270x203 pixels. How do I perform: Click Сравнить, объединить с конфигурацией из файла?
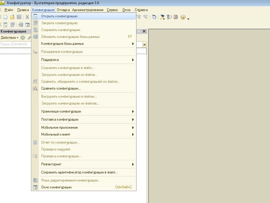(84, 81)
